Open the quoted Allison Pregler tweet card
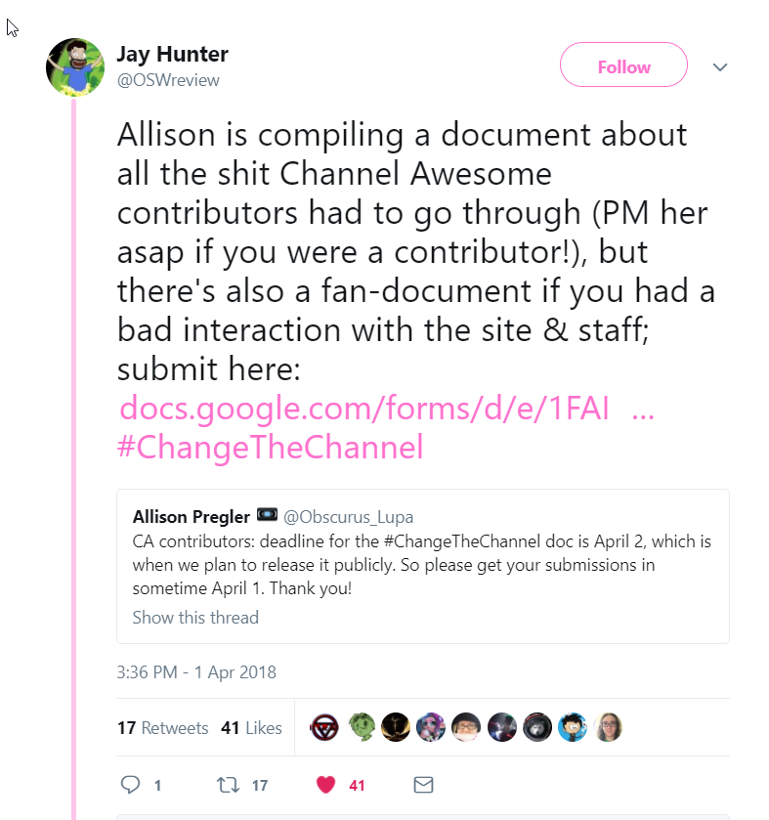Screen dimensions: 769x820 click(423, 566)
